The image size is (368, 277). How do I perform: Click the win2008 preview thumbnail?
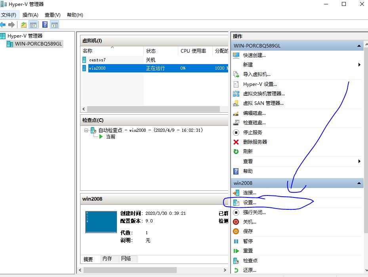click(x=101, y=222)
